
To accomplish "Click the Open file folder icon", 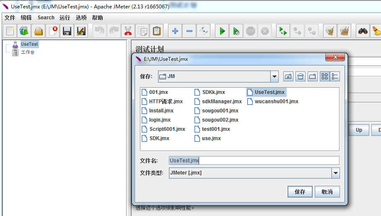I will pos(39,31).
